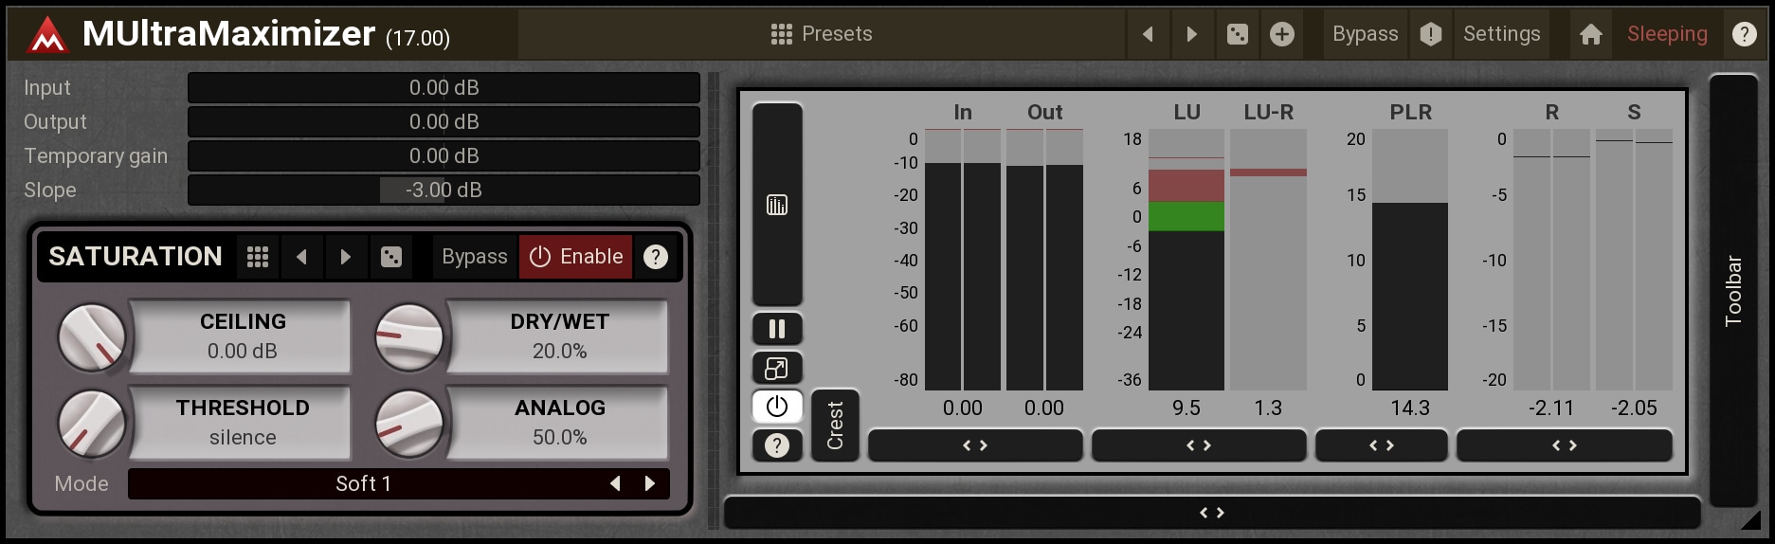Click the Crest button
The width and height of the screenshot is (1775, 544).
click(x=835, y=426)
